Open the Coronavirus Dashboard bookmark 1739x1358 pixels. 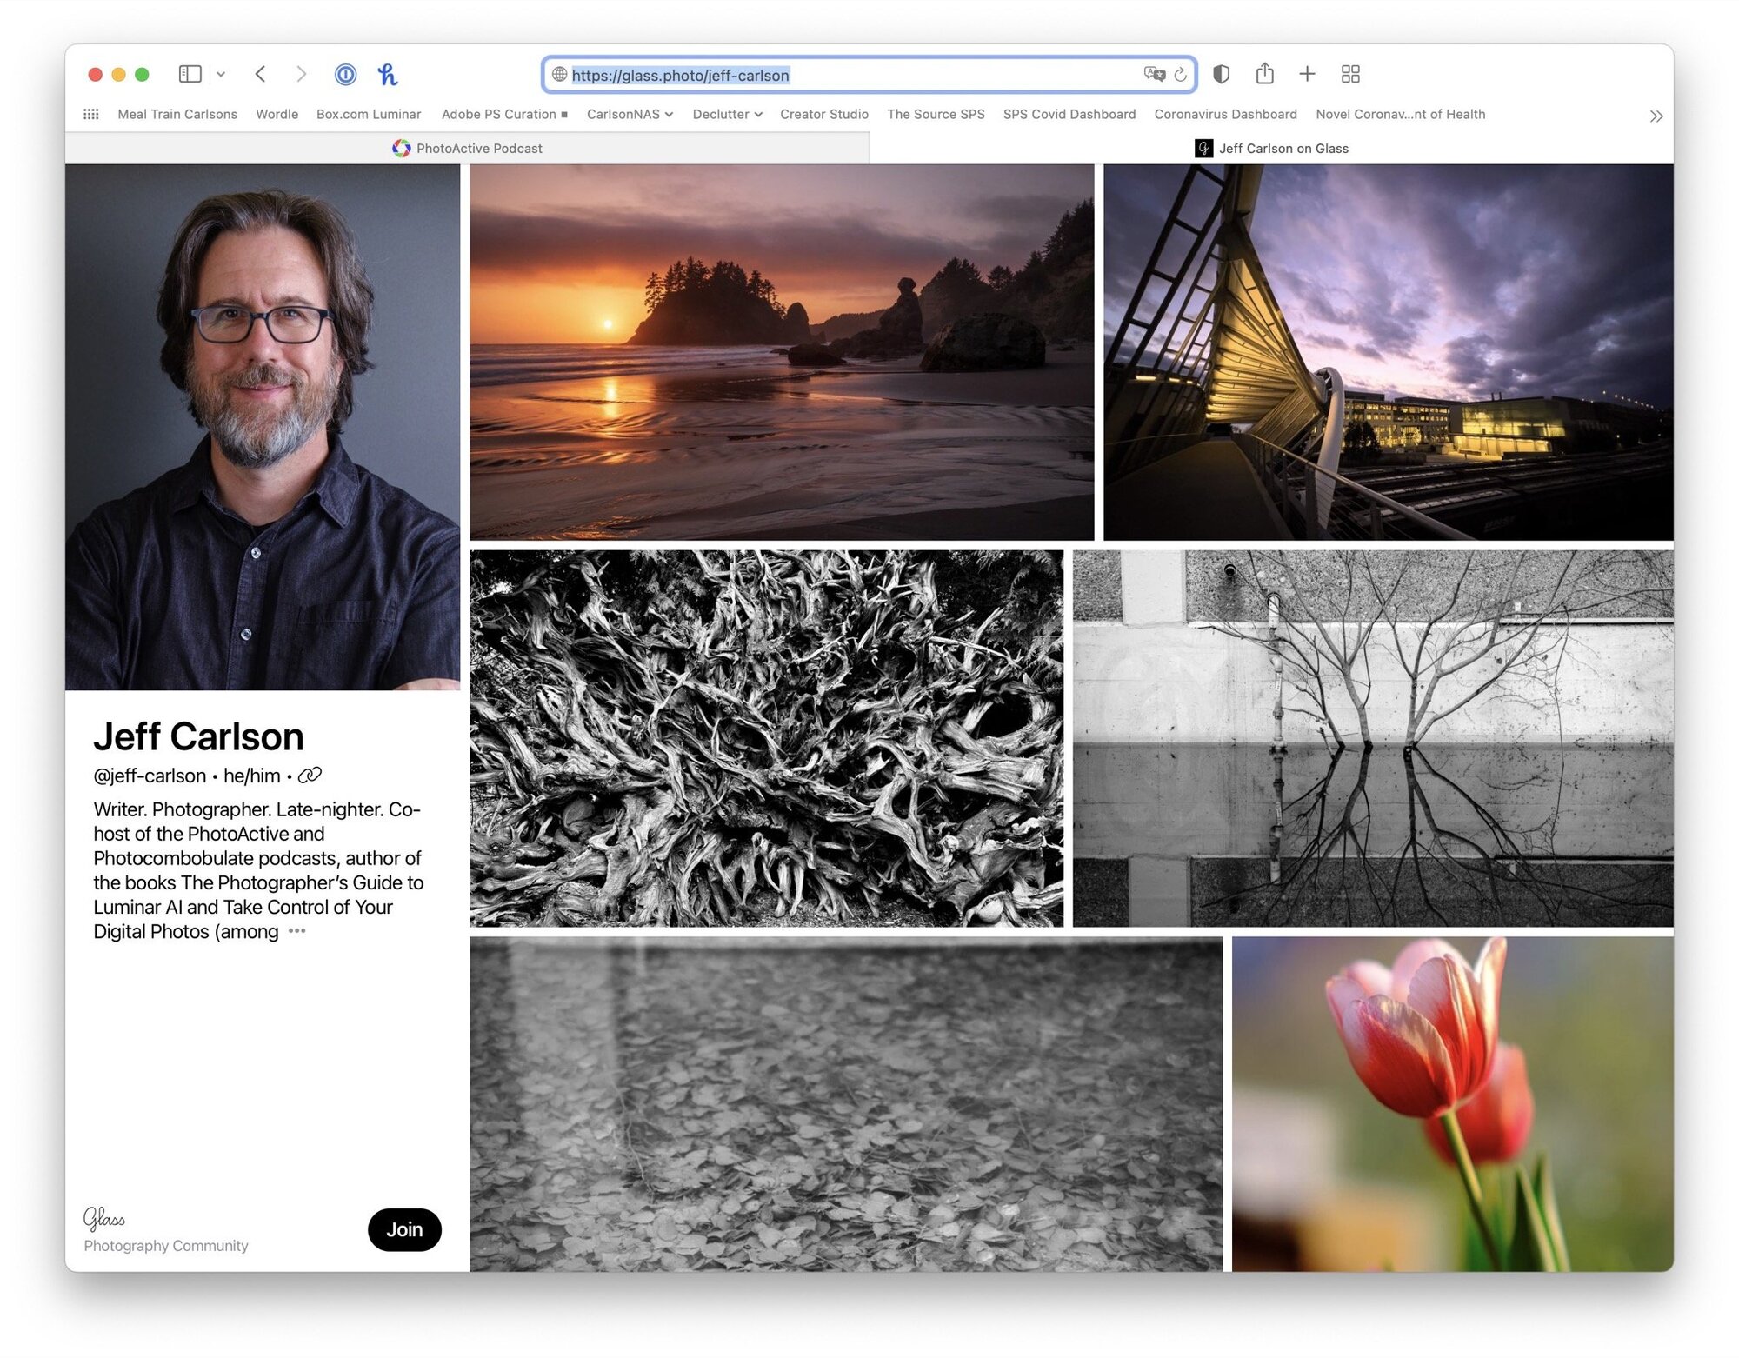click(x=1225, y=115)
